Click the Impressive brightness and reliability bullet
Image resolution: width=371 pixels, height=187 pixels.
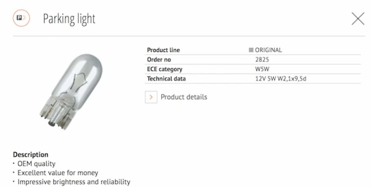tap(74, 182)
